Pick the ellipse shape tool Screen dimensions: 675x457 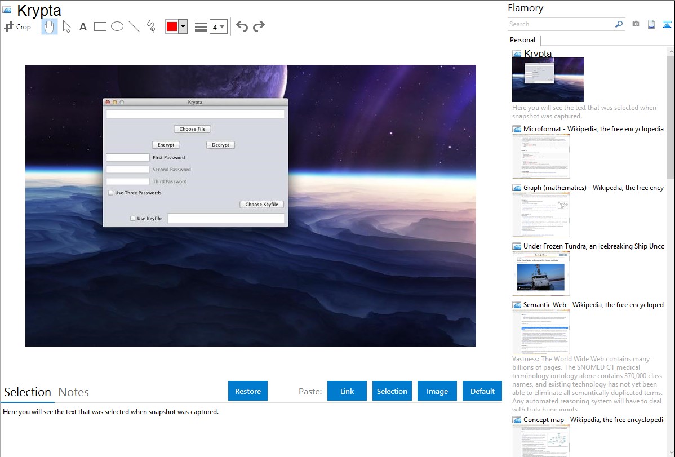pyautogui.click(x=117, y=26)
